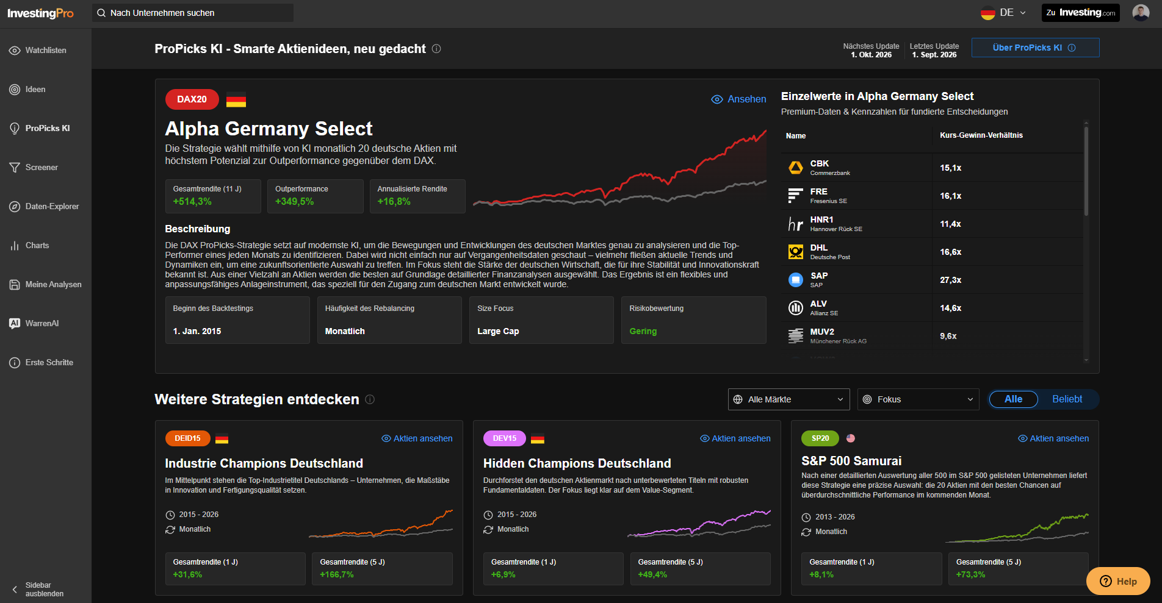Click the S&P 500 Samurai green mini chart
This screenshot has width=1162, height=603.
click(x=1017, y=527)
